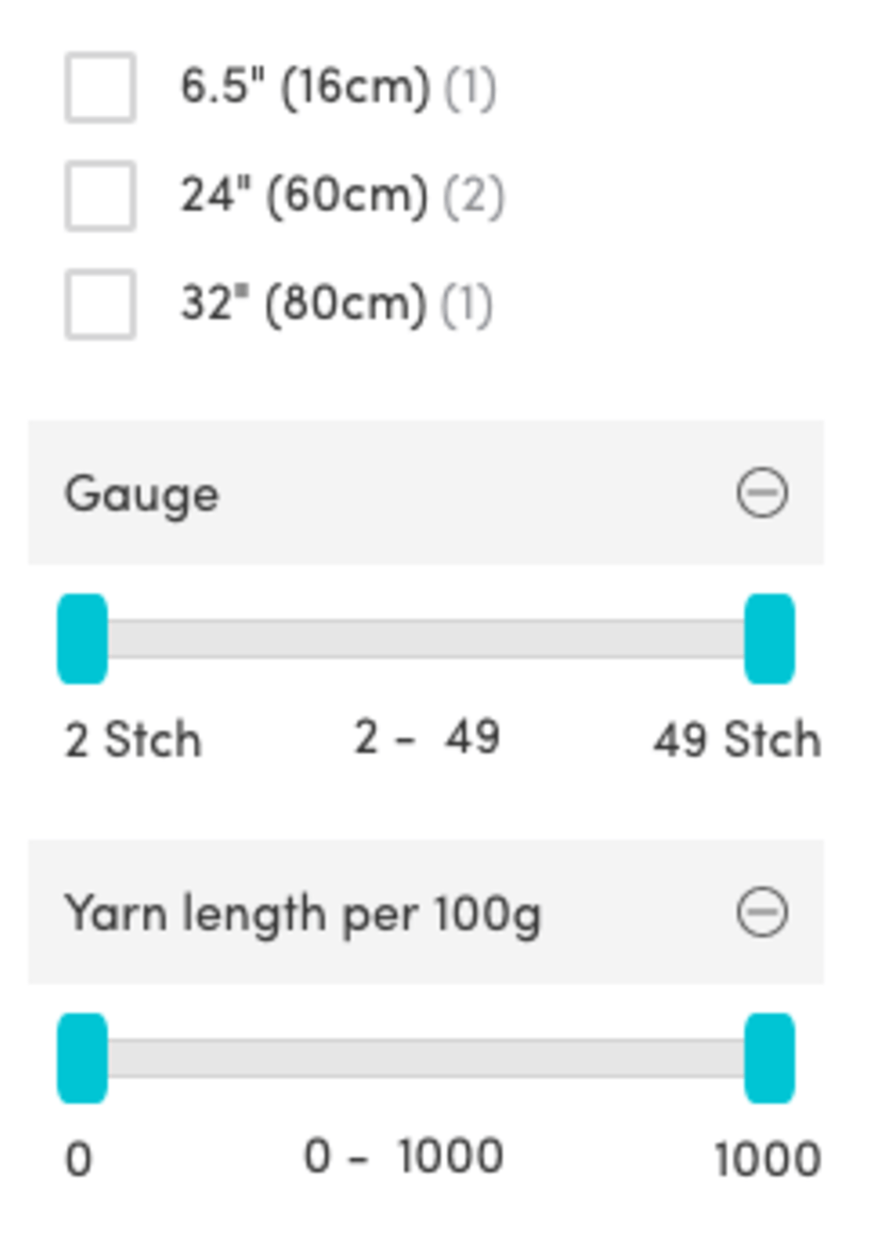
Task: Click the 6.5" (16cm) filter label
Action: 305,88
